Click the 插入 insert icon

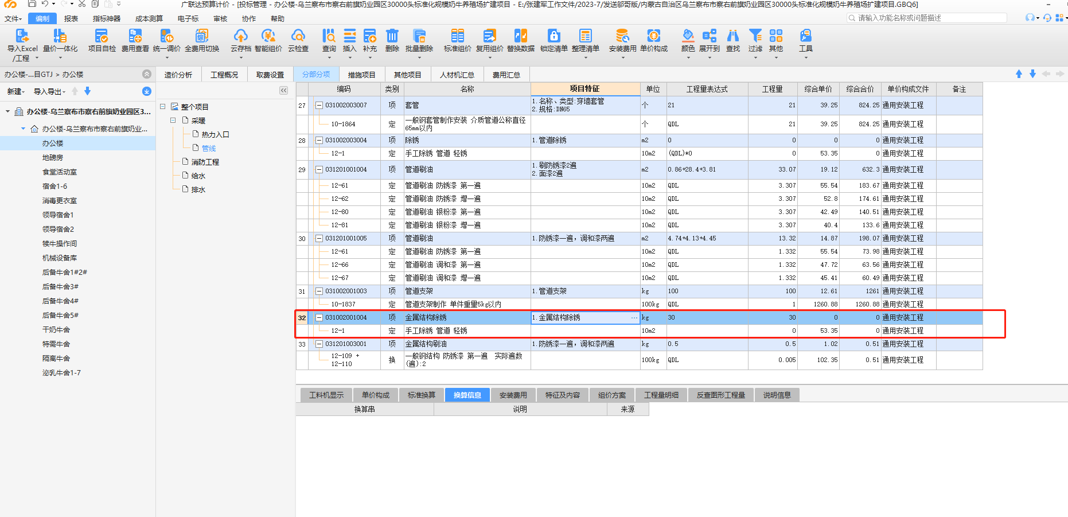pos(350,36)
